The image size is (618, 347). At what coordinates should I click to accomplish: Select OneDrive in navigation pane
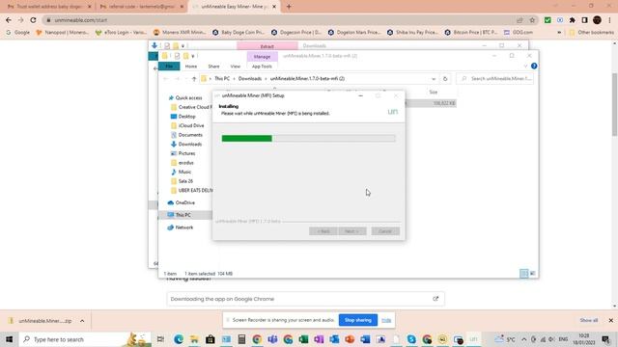184,202
